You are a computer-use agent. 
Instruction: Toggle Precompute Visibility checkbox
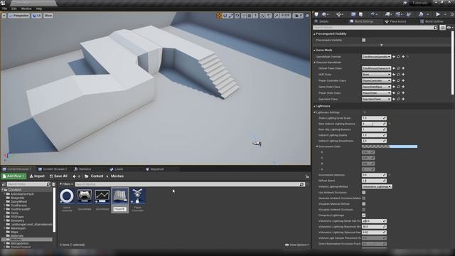(x=363, y=40)
